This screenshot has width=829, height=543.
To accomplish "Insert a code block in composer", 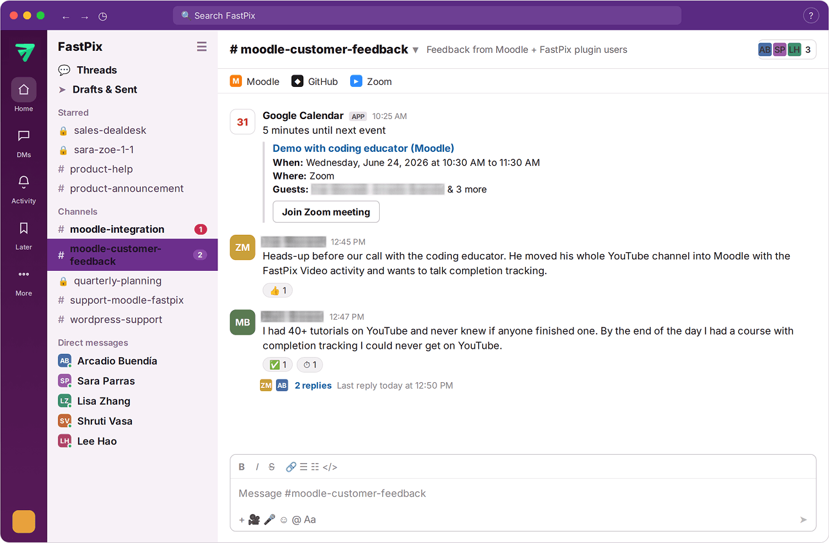I will tap(330, 467).
